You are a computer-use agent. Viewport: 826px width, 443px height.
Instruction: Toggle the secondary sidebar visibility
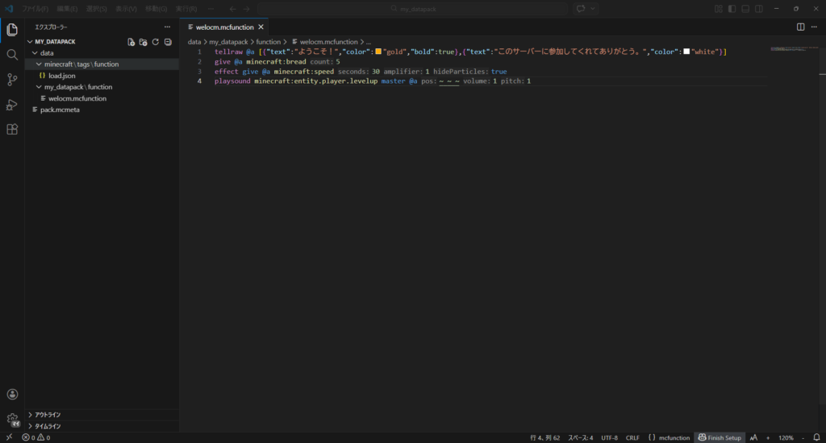(x=760, y=9)
